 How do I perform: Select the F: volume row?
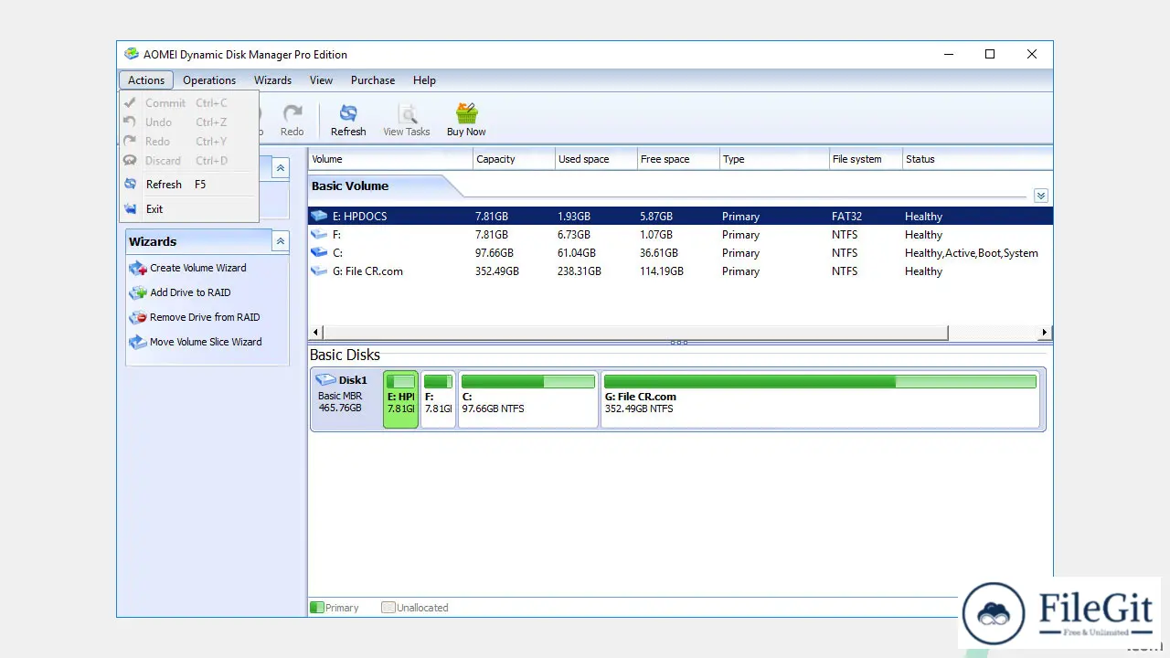[x=680, y=235]
